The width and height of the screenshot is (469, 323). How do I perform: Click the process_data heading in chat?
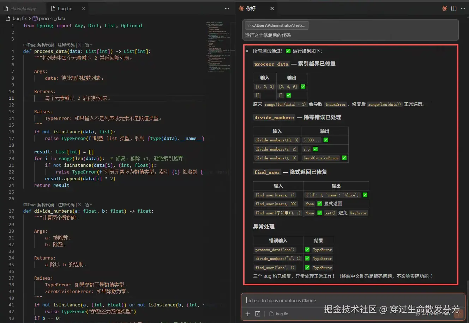pos(271,64)
